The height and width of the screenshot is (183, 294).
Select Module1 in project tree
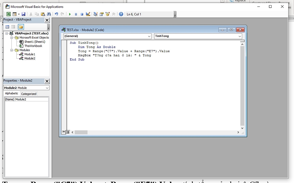[30, 54]
